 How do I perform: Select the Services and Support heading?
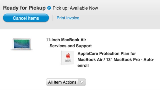(x=70, y=46)
